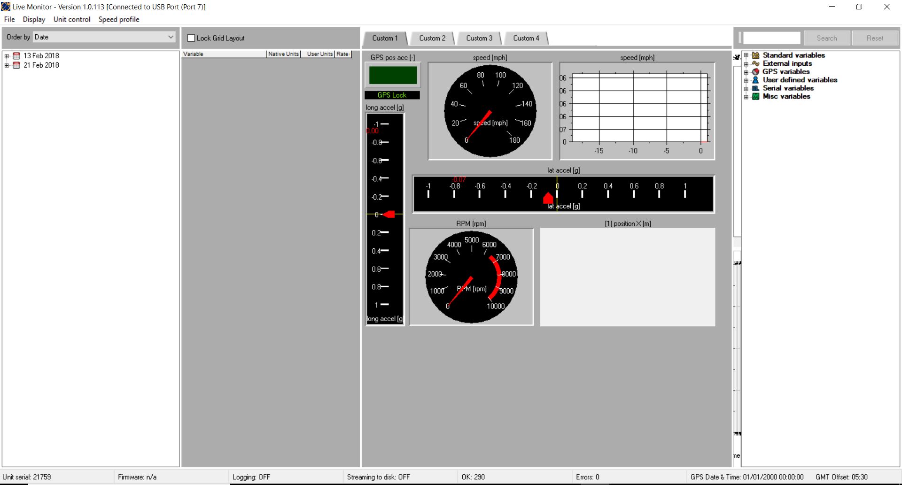Click the lat accel horizontal bar gauge
Image resolution: width=902 pixels, height=485 pixels.
click(563, 194)
